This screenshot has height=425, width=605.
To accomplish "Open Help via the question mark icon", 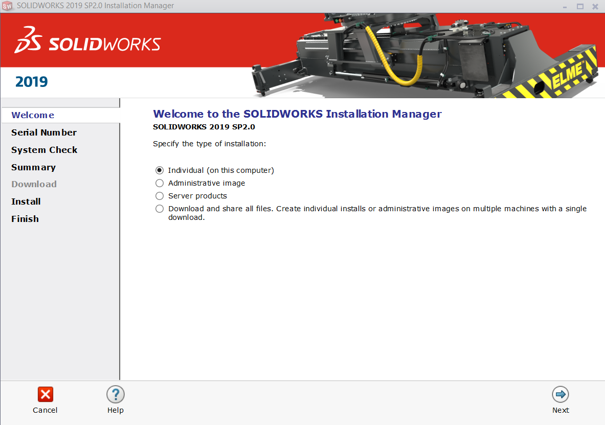I will point(116,394).
